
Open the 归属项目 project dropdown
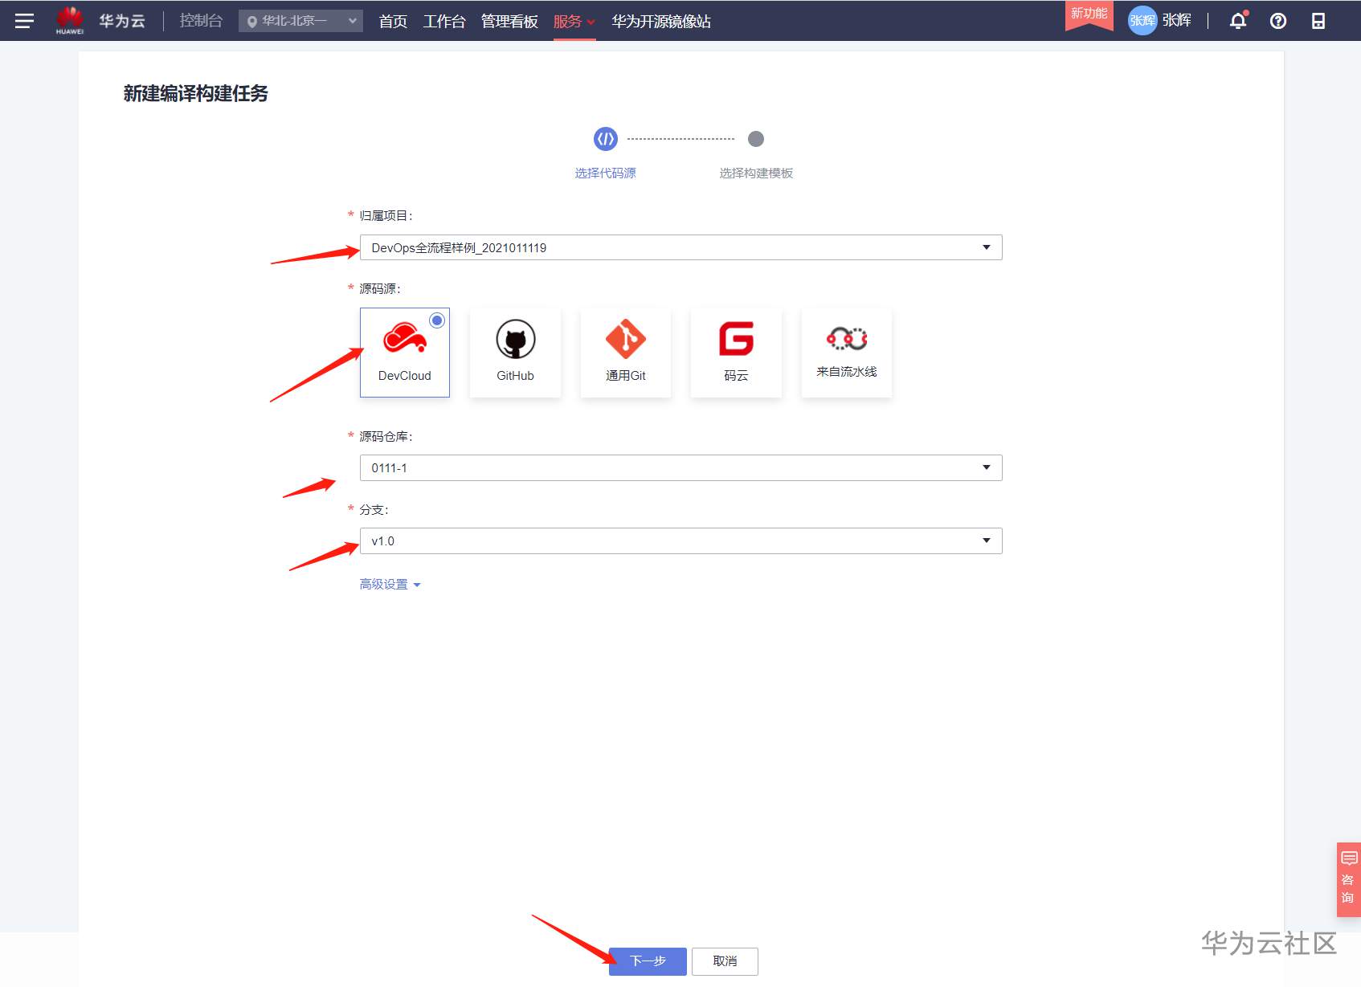pos(680,247)
